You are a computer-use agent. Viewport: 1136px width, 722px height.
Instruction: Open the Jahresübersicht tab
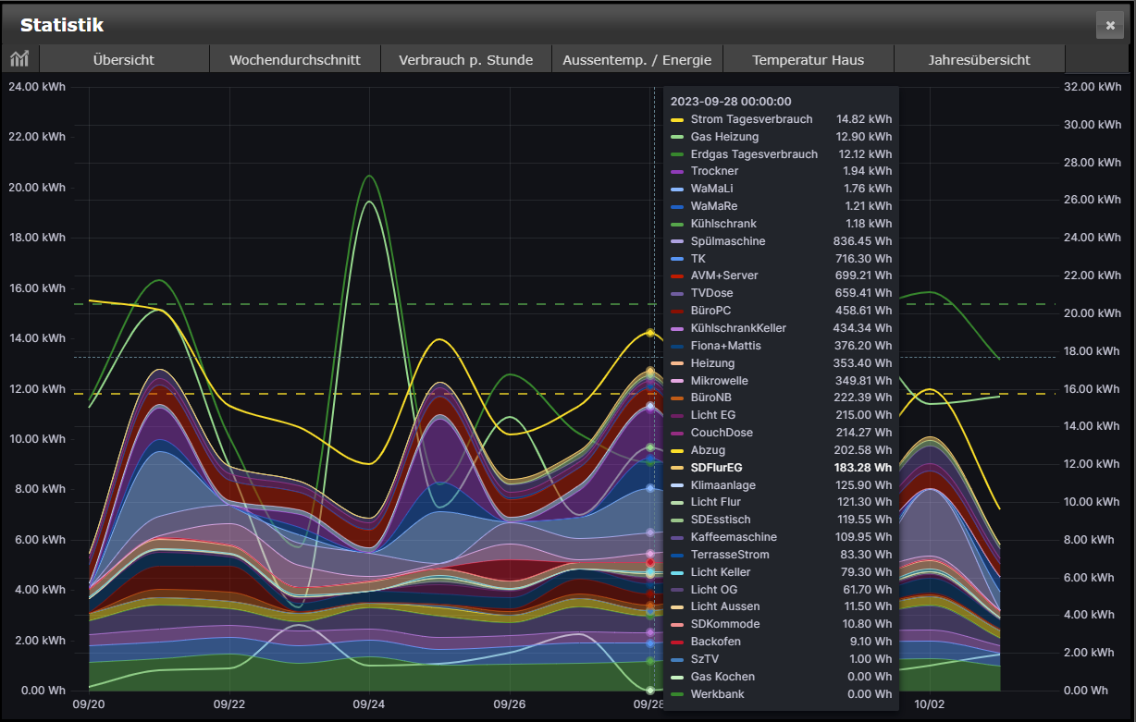pos(979,60)
